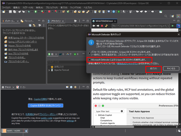The image size is (181, 136).
Task: Click the red Stop button in browser bar
Action: (x=102, y=26)
